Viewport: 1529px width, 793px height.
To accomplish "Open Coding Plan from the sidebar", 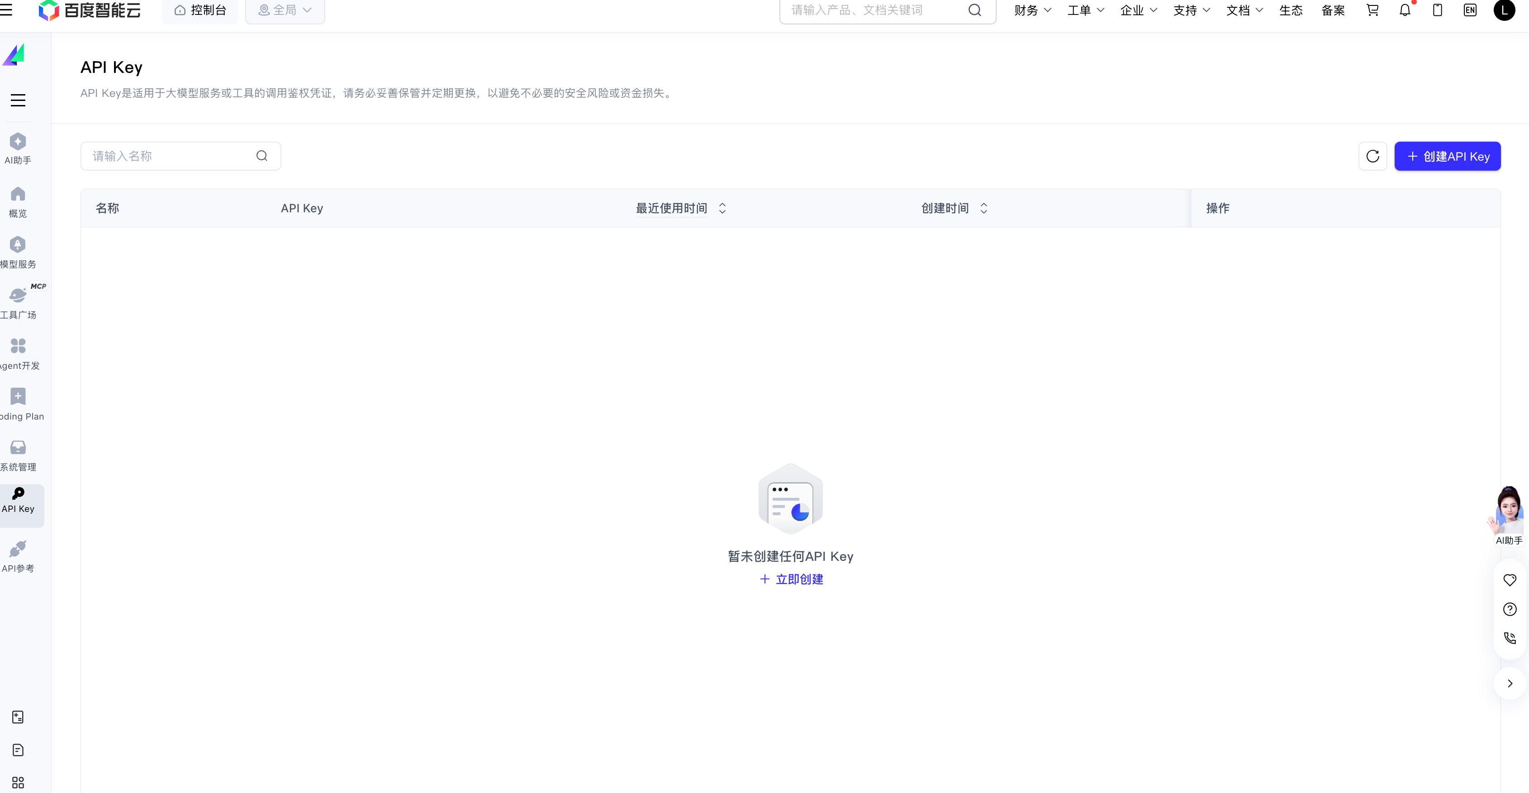I will tap(18, 403).
